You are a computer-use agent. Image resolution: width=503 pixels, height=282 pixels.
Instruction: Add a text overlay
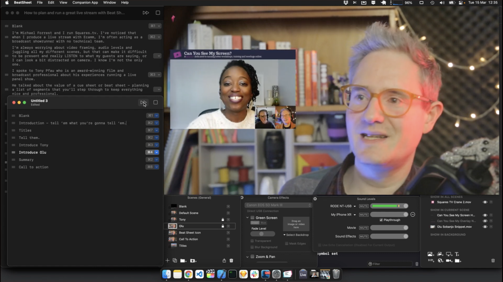coord(457,254)
